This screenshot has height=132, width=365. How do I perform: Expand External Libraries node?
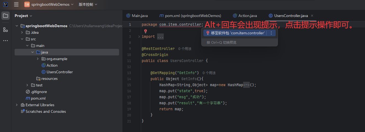pyautogui.click(x=17, y=105)
